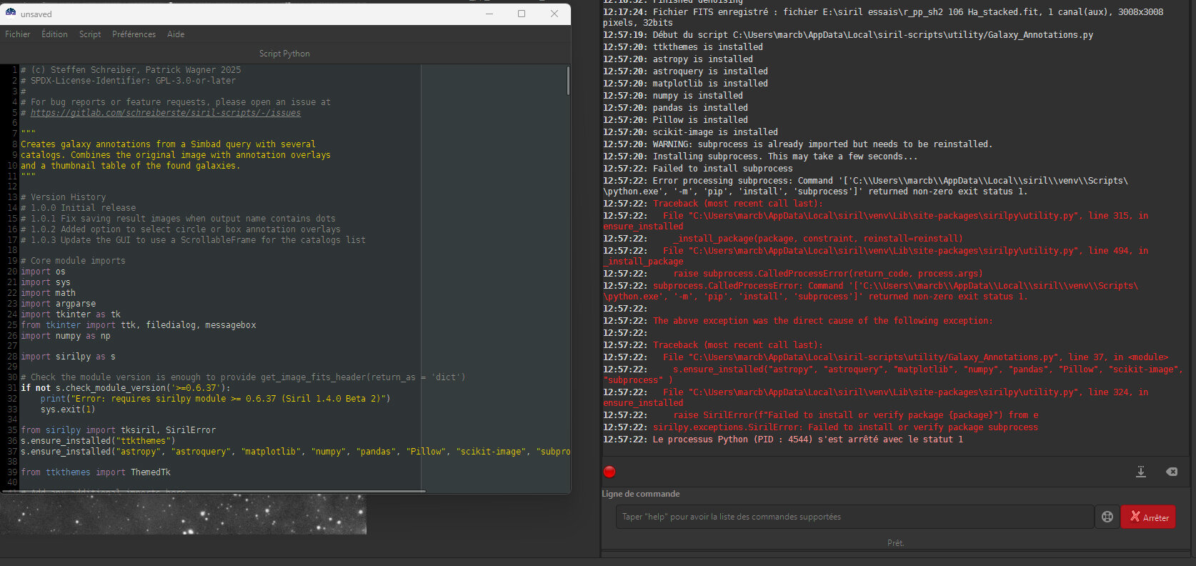Click the Siril app icon in the title bar
The width and height of the screenshot is (1196, 566).
(11, 14)
